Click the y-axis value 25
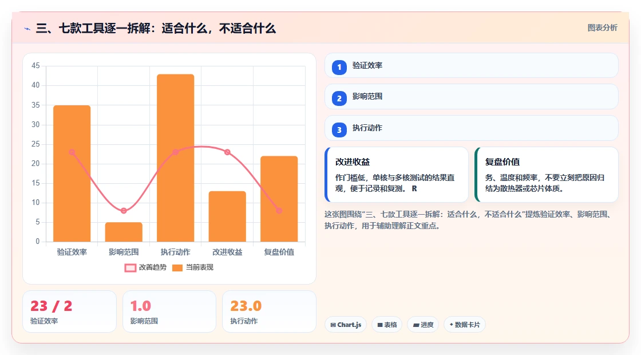This screenshot has width=641, height=355. click(x=35, y=144)
